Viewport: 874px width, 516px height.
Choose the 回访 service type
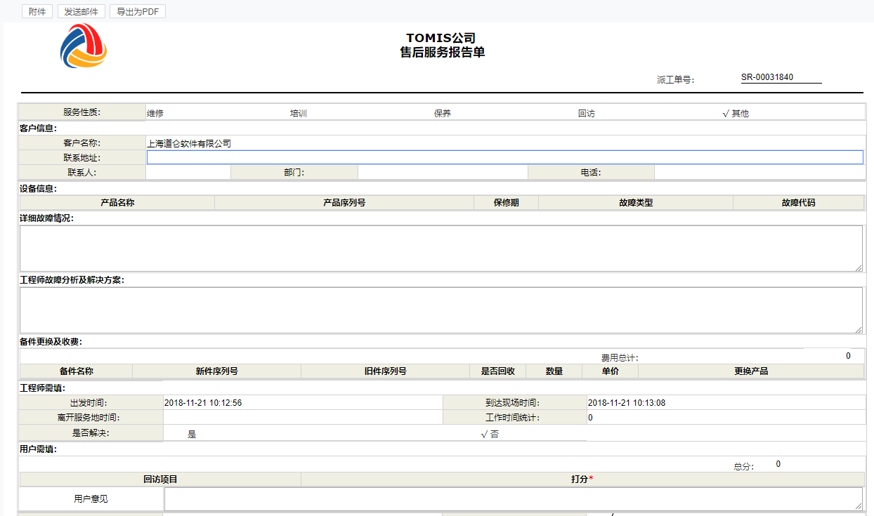pos(586,113)
